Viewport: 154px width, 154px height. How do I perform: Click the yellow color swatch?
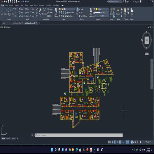tap(97, 9)
